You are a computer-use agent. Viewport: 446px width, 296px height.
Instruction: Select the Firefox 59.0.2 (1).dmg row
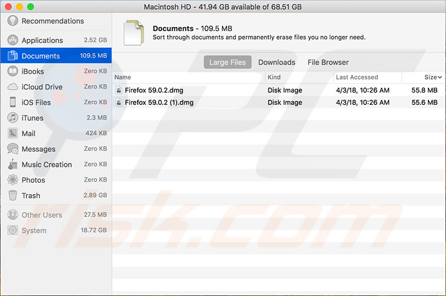click(159, 103)
